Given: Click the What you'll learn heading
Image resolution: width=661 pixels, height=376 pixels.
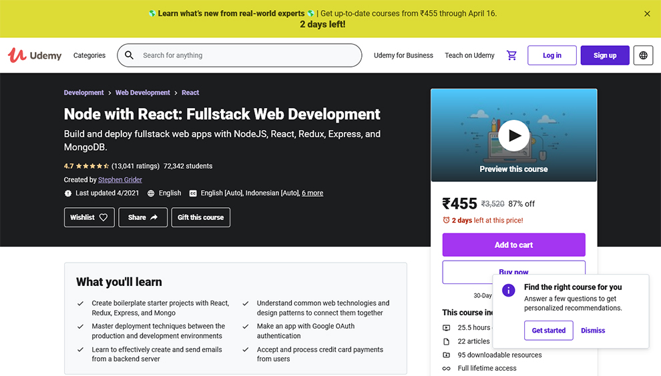Looking at the screenshot, I should [119, 282].
